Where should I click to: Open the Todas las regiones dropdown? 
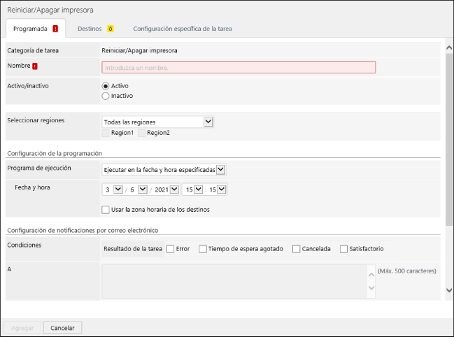click(157, 122)
